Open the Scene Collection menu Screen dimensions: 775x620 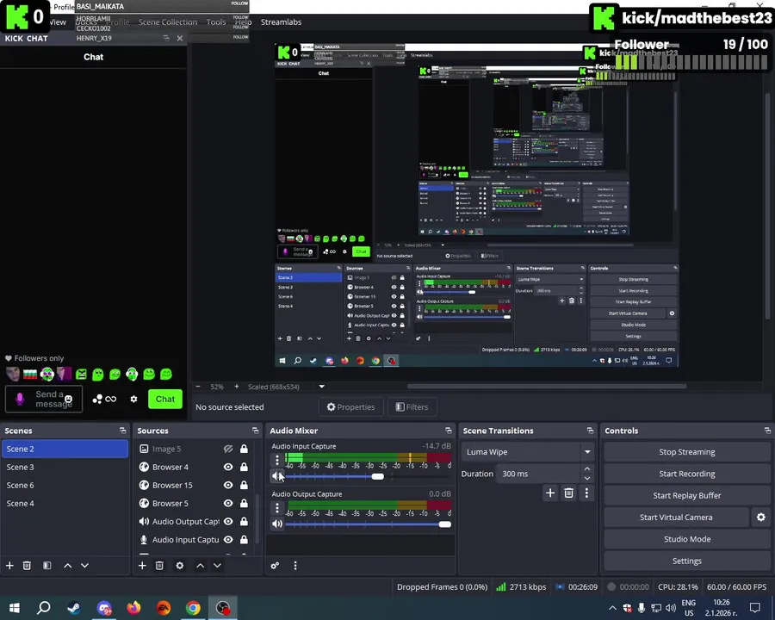pyautogui.click(x=168, y=22)
